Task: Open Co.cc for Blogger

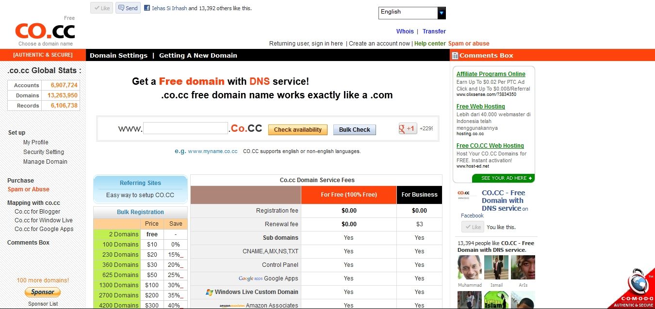Action: (37, 212)
